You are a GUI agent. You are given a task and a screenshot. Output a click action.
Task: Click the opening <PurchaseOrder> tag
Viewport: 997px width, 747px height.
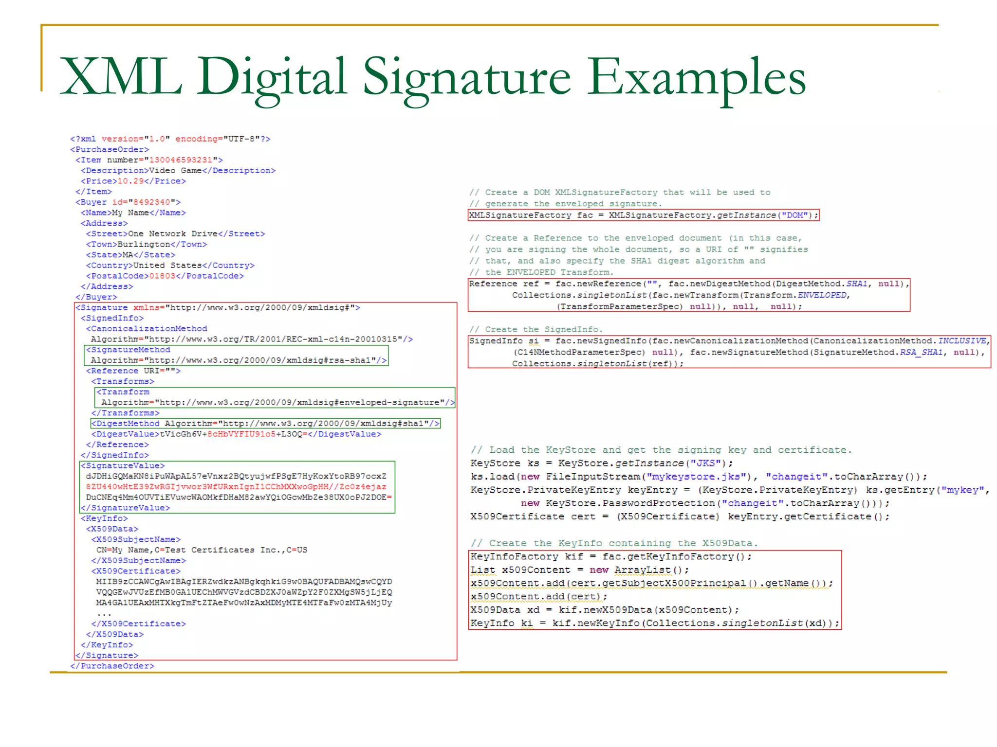pyautogui.click(x=110, y=149)
